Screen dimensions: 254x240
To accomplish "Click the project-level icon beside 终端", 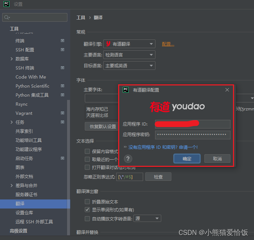I will (x=62, y=41).
